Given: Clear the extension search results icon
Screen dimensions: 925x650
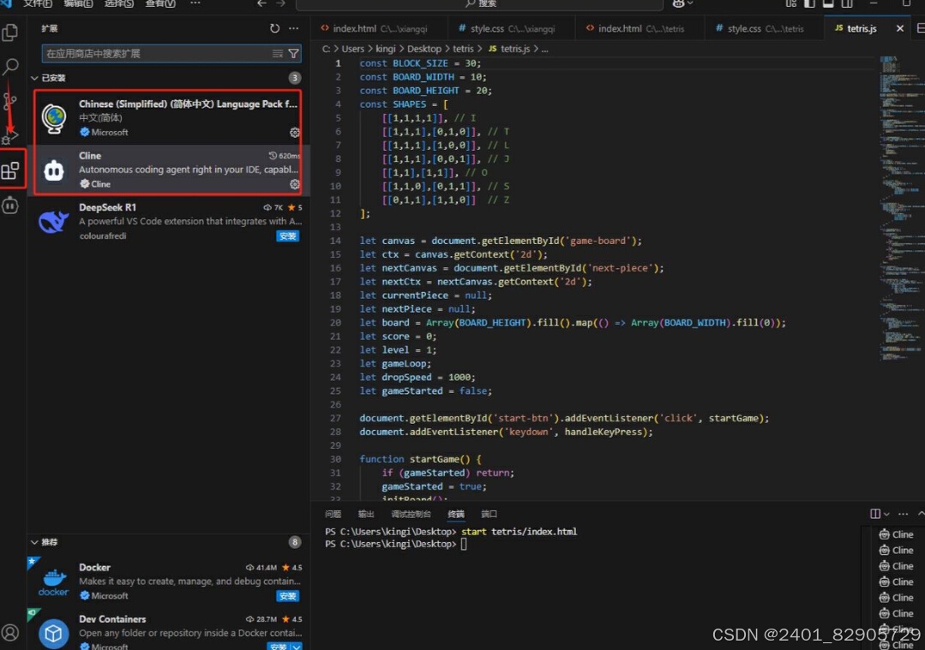Looking at the screenshot, I should tap(277, 54).
